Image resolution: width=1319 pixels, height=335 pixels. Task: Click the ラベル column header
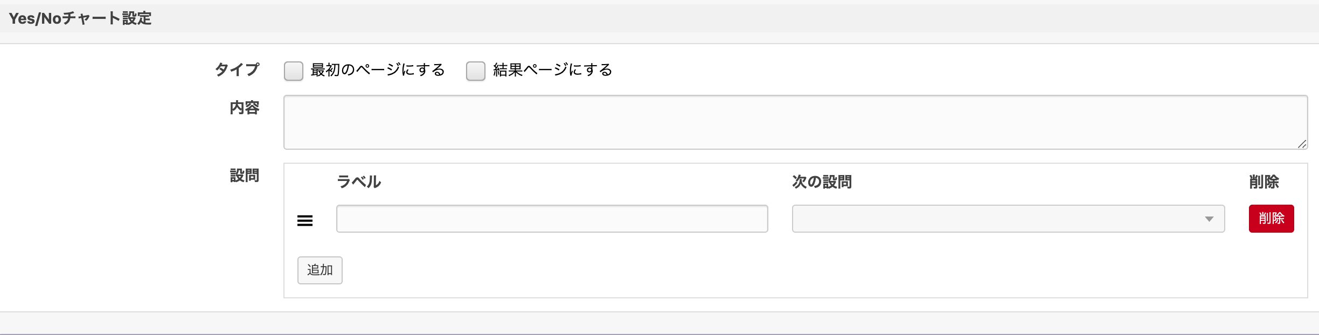coord(359,182)
